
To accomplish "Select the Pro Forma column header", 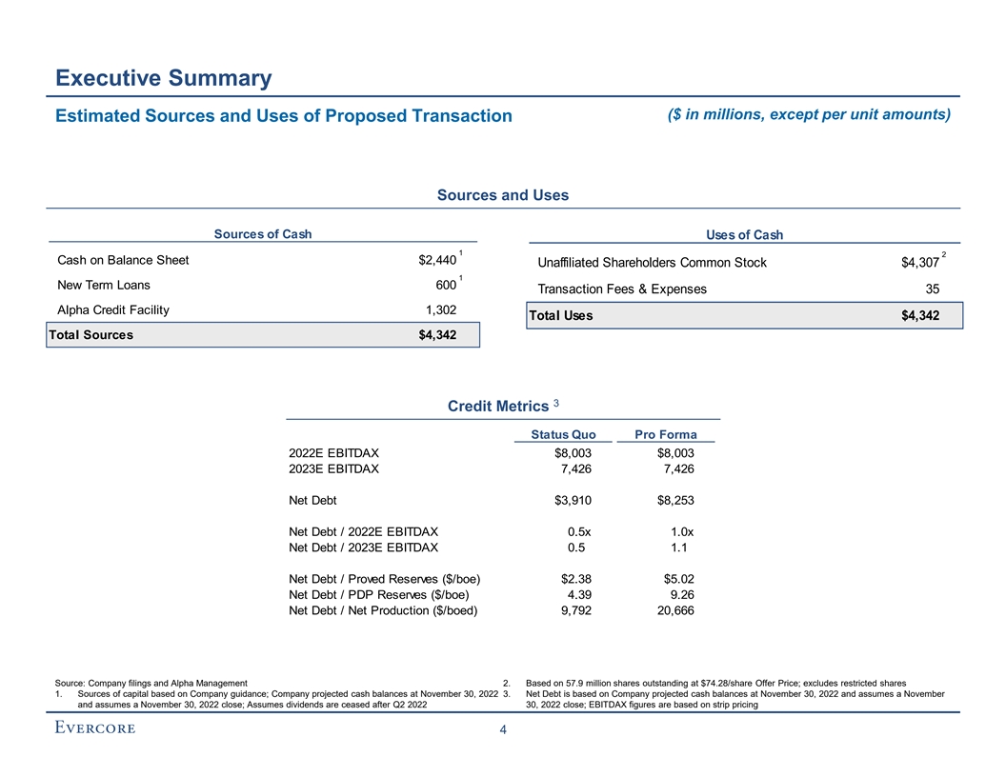I will [x=665, y=435].
